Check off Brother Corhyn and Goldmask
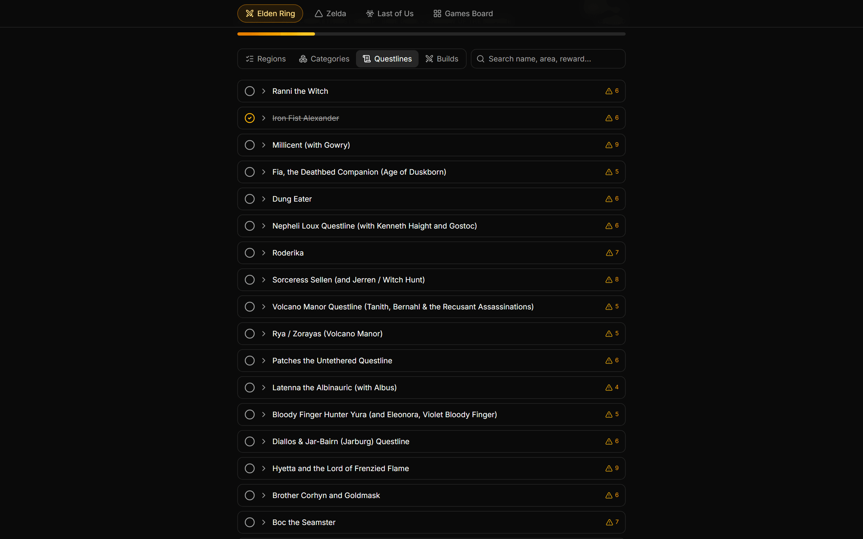Screen dimensions: 863x539 250,496
